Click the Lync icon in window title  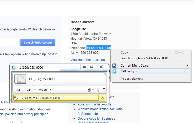[13, 68]
